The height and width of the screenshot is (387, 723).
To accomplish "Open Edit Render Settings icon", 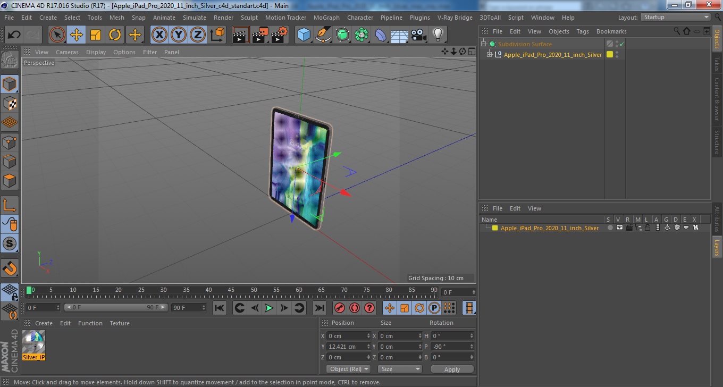I will pos(279,35).
